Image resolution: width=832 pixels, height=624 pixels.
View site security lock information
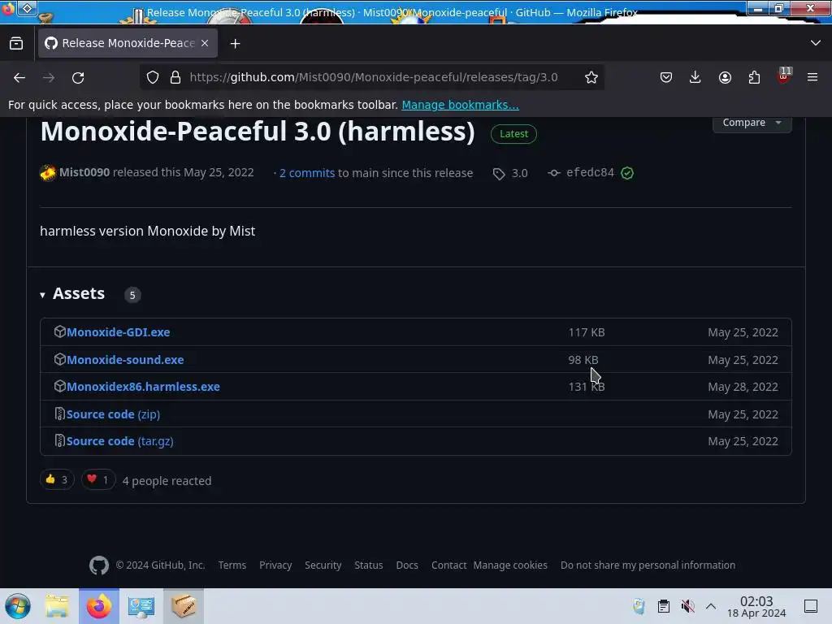(x=175, y=77)
